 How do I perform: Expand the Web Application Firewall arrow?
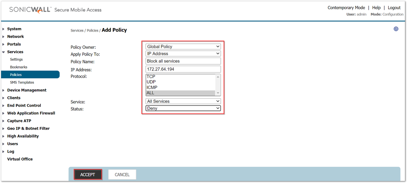(x=3, y=113)
